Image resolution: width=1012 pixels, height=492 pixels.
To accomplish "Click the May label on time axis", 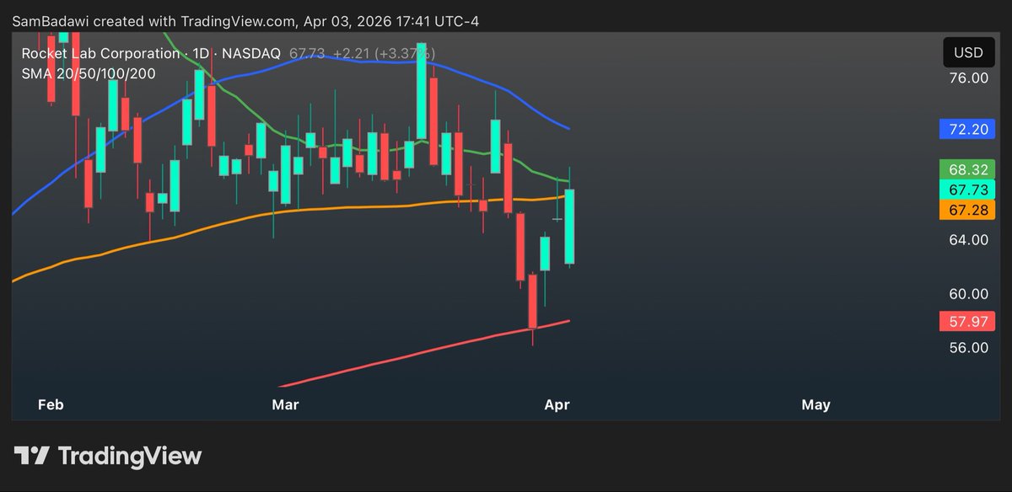I will 816,405.
